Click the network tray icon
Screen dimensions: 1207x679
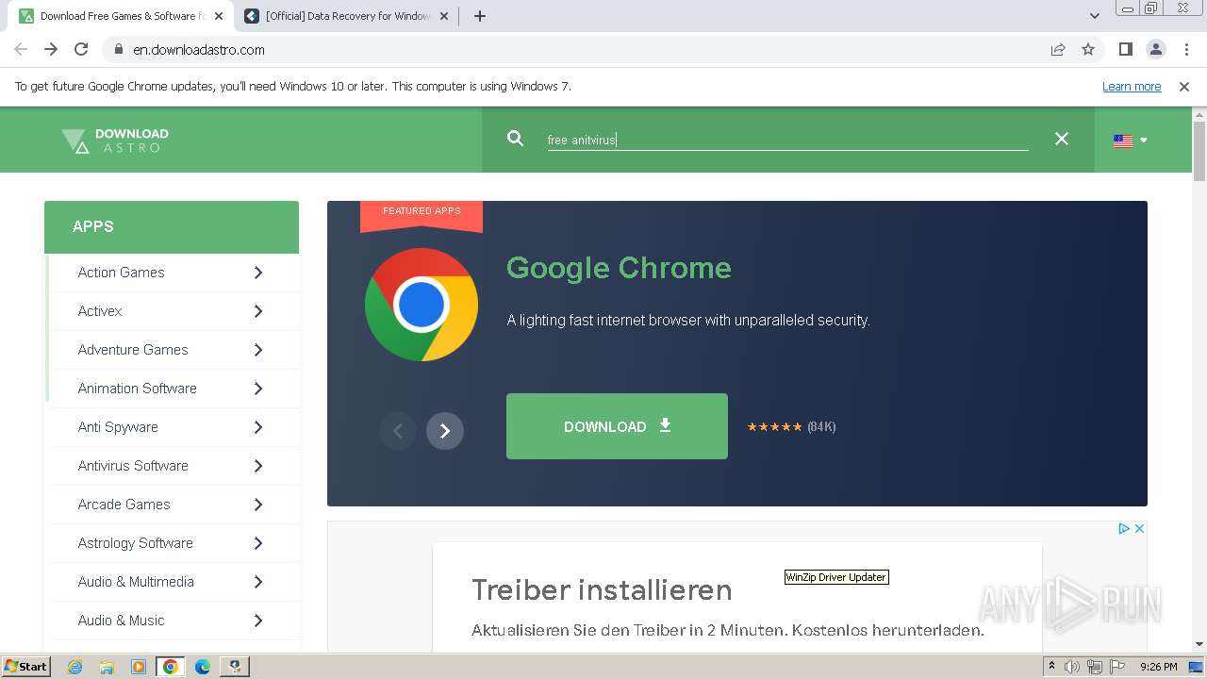point(1095,667)
